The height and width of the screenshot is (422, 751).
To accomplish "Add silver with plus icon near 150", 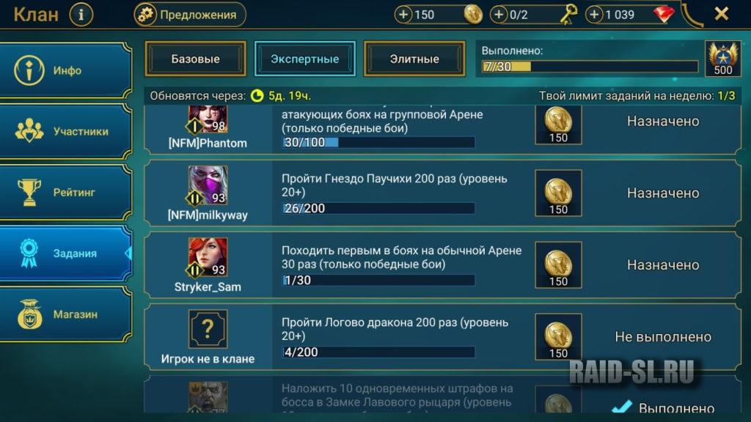I will click(403, 15).
